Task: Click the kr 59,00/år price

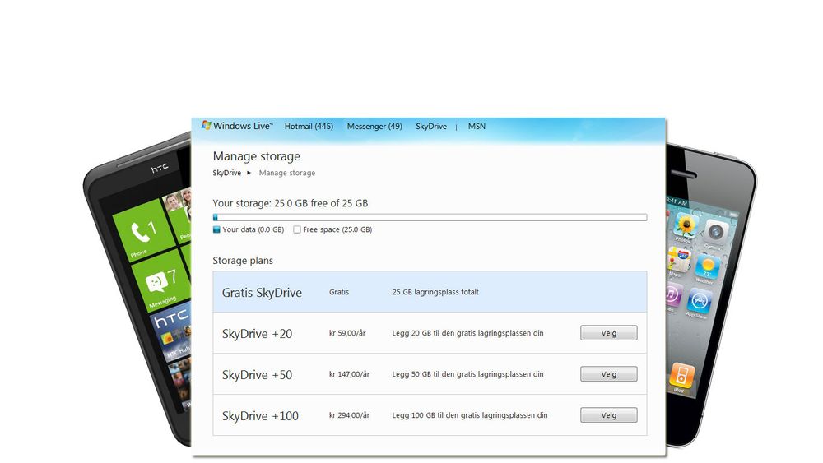Action: click(x=347, y=333)
